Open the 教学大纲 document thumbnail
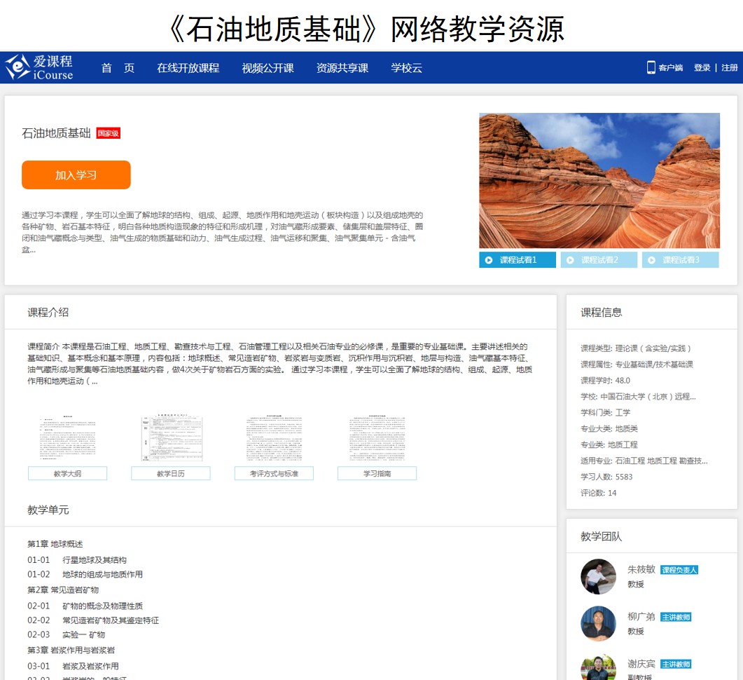 pos(67,440)
